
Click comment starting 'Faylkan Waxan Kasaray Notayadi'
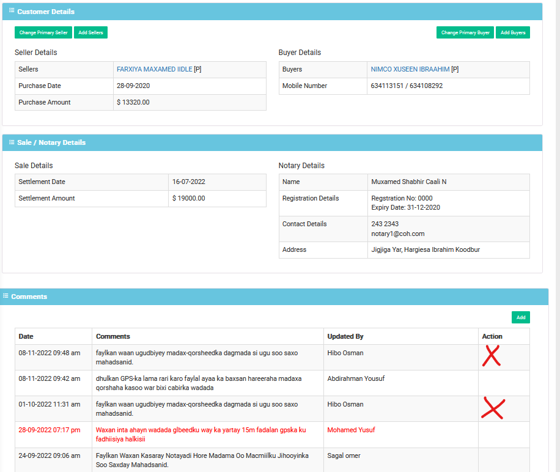click(202, 460)
